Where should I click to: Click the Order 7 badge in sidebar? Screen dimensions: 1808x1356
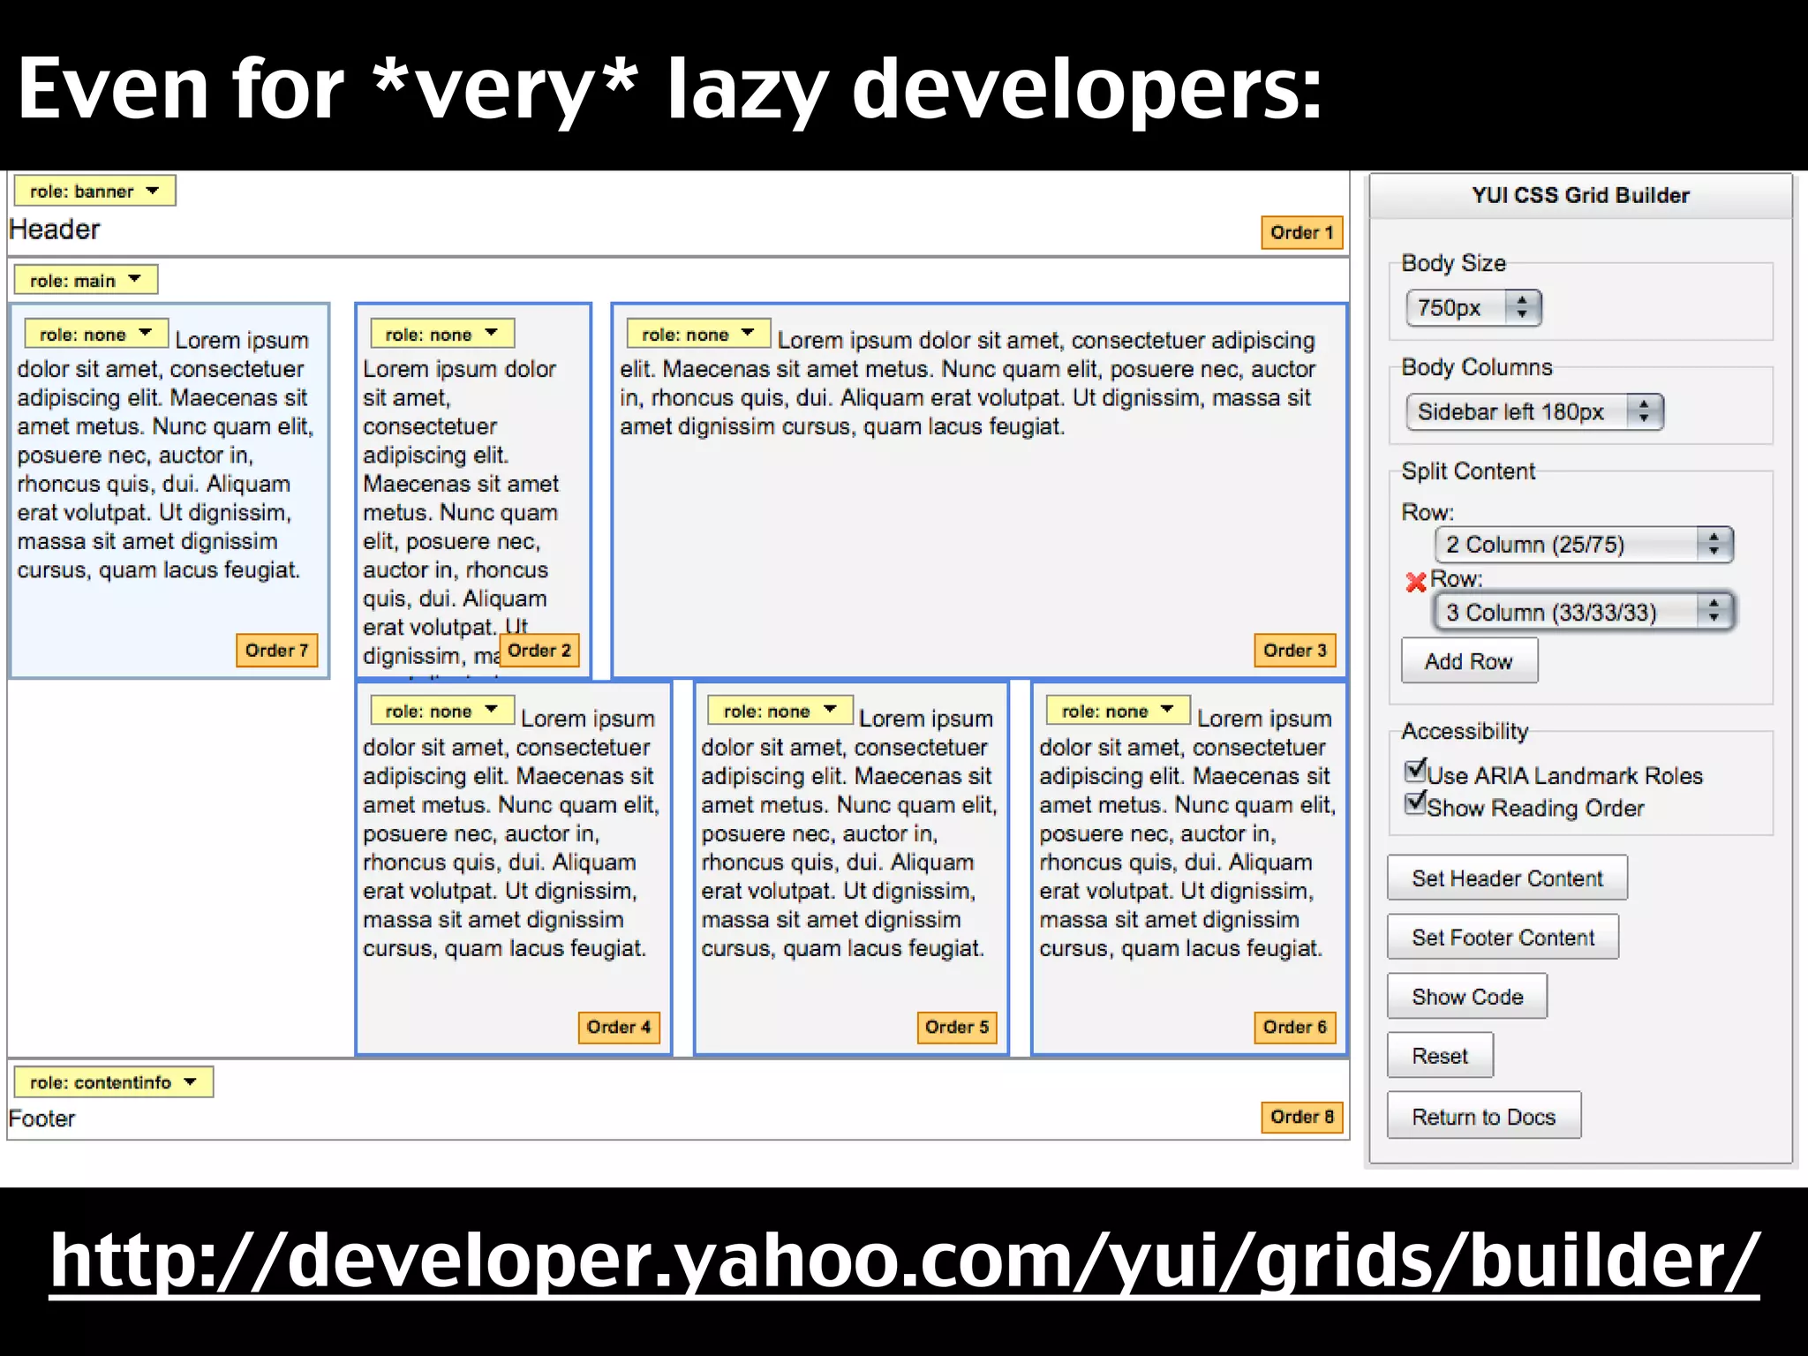(276, 651)
